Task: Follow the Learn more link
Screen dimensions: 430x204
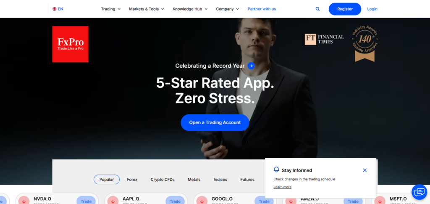Action: coord(283,187)
